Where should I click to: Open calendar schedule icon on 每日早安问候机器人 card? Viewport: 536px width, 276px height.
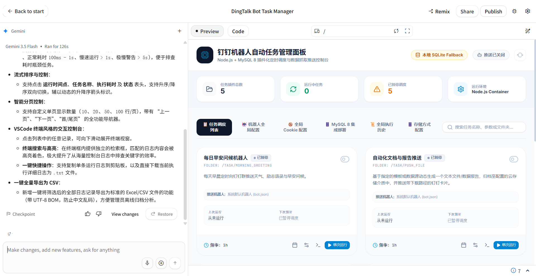(295, 245)
